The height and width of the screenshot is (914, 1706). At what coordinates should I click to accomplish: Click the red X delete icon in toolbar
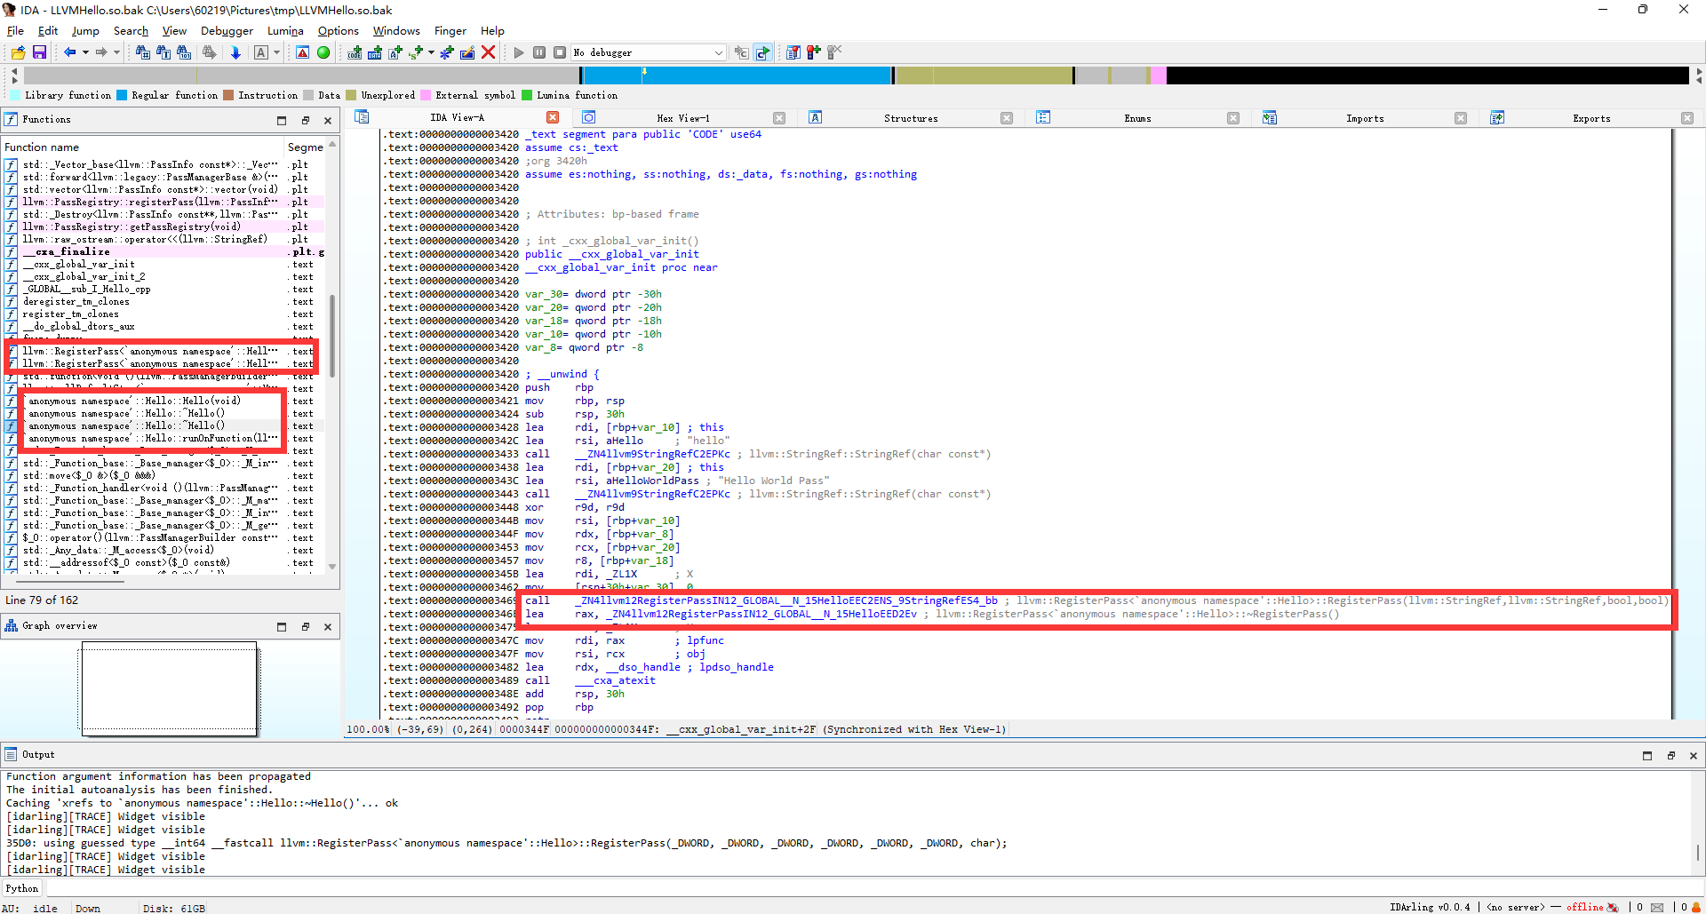(x=488, y=52)
